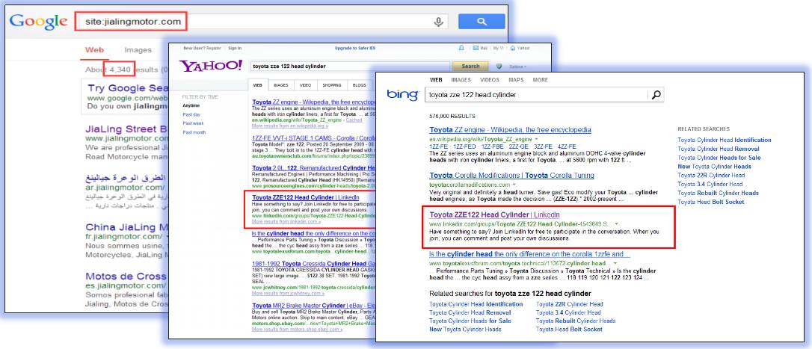Switch to Yahoo BLOGS tab

pyautogui.click(x=360, y=85)
